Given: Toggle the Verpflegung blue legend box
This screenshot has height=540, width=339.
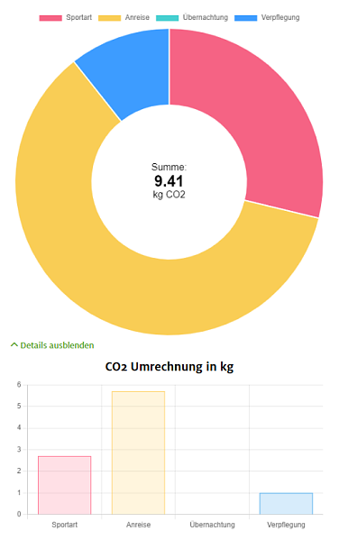Looking at the screenshot, I should coord(245,18).
